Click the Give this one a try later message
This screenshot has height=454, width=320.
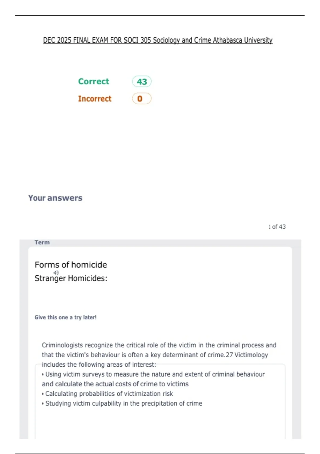tap(66, 317)
